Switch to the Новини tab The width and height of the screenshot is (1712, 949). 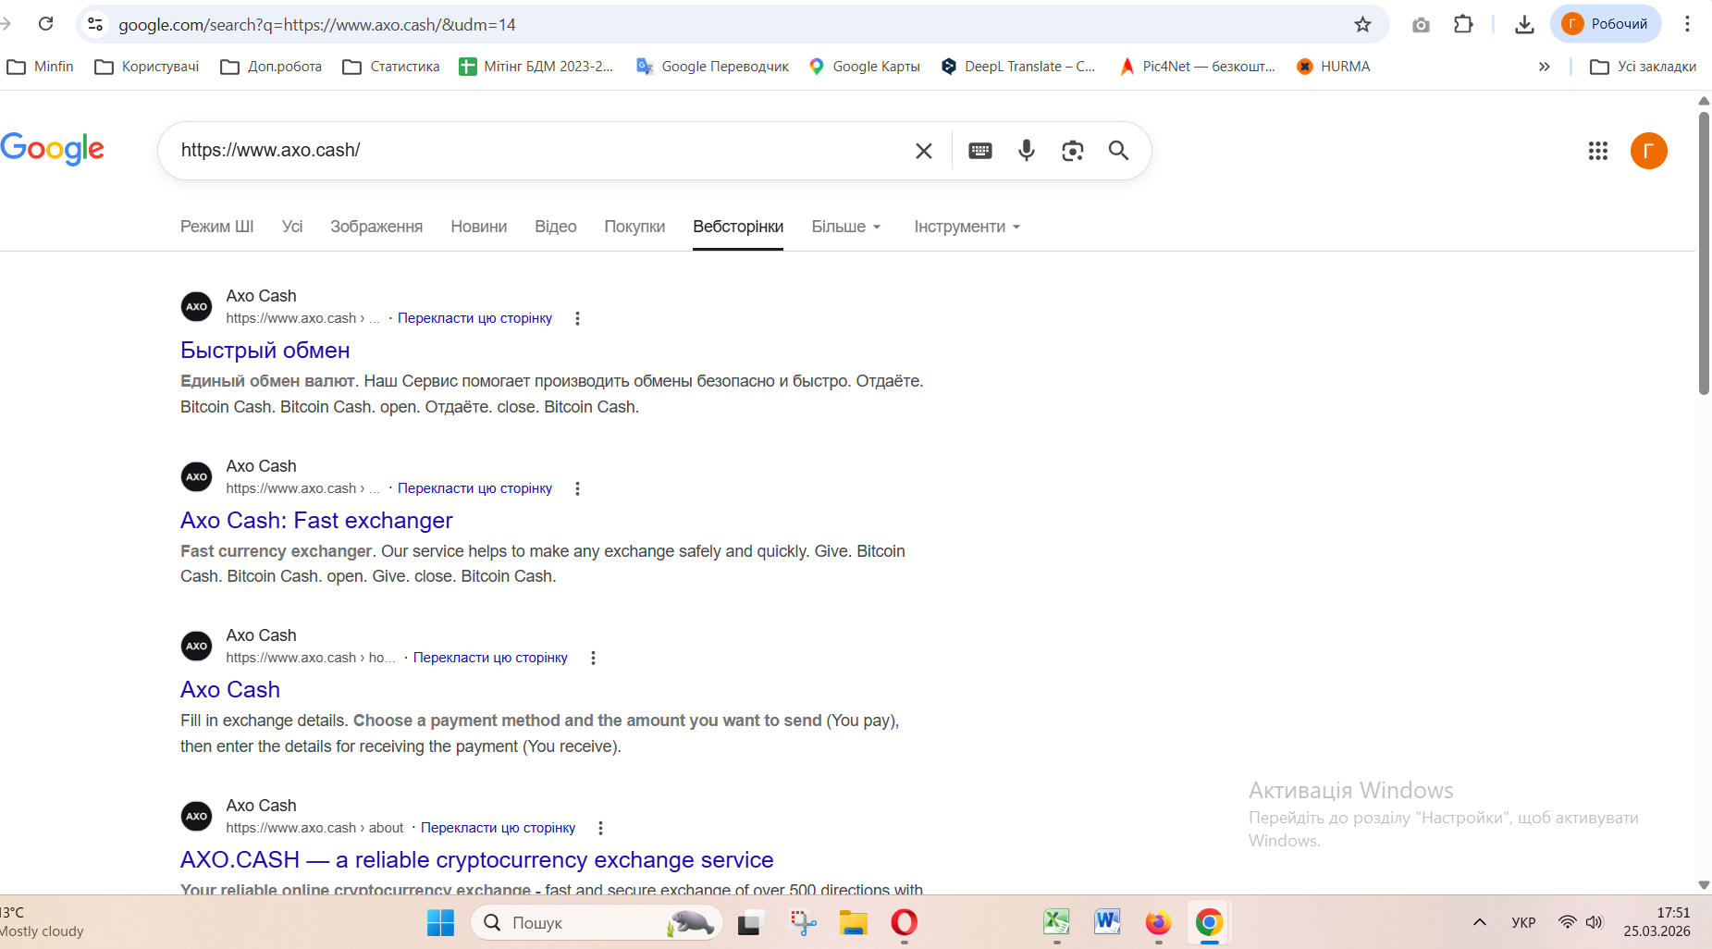pos(478,227)
